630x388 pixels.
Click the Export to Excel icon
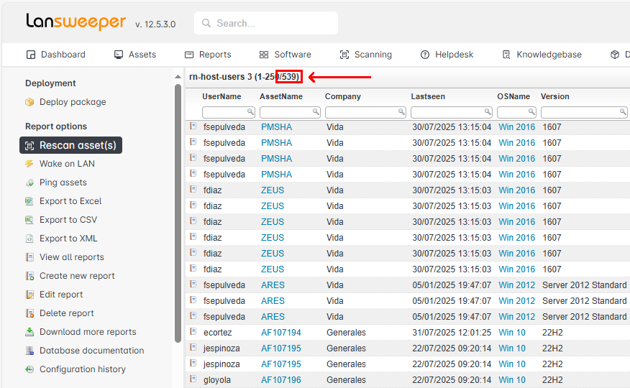tap(29, 201)
